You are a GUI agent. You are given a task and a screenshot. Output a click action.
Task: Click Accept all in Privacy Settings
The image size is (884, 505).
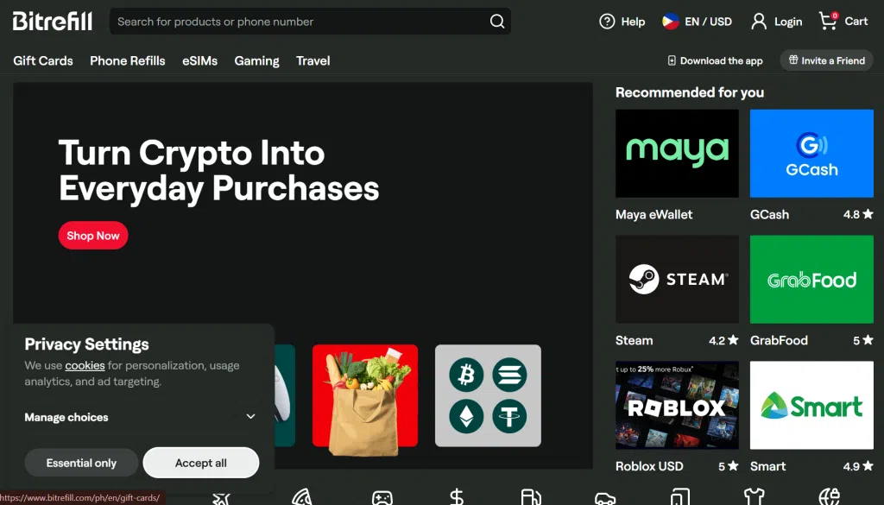coord(200,463)
